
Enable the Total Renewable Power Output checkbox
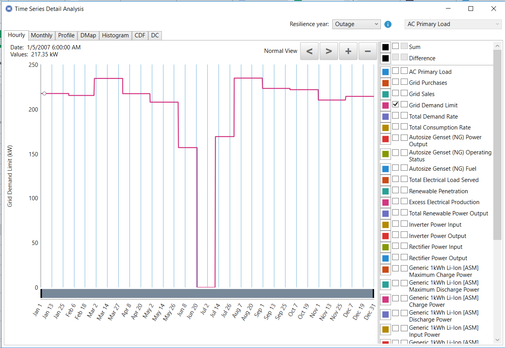[x=396, y=213]
